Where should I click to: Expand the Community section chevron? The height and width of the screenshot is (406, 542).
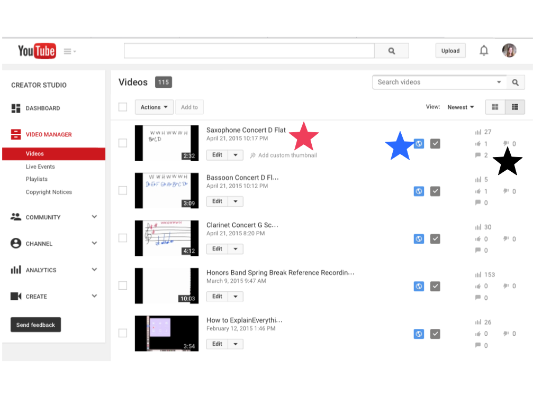(94, 217)
